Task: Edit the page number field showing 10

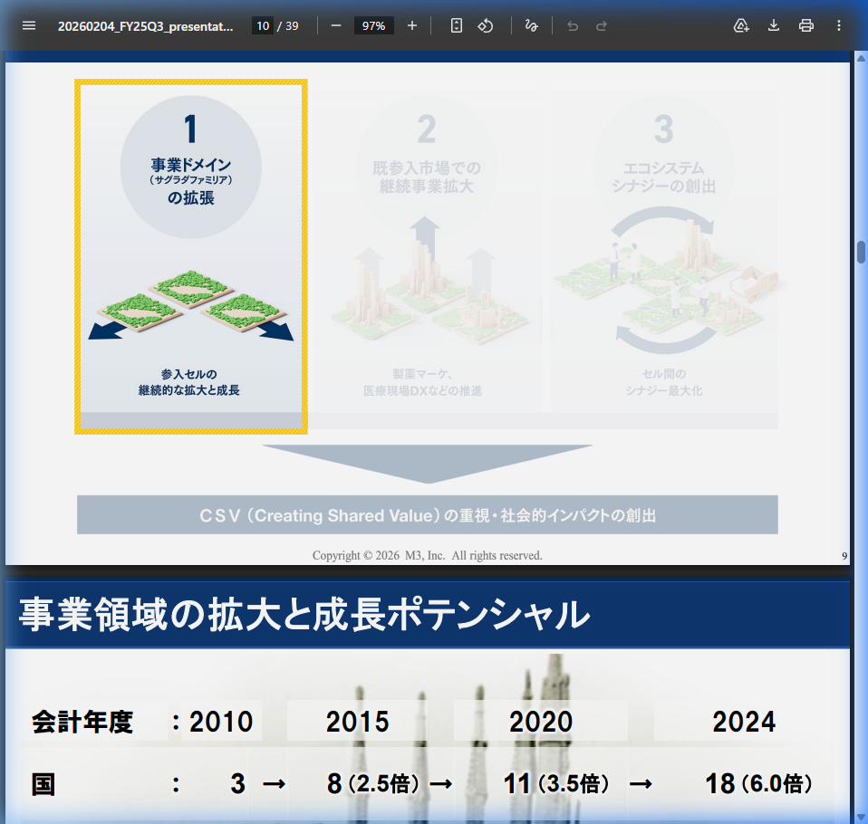Action: pyautogui.click(x=263, y=25)
